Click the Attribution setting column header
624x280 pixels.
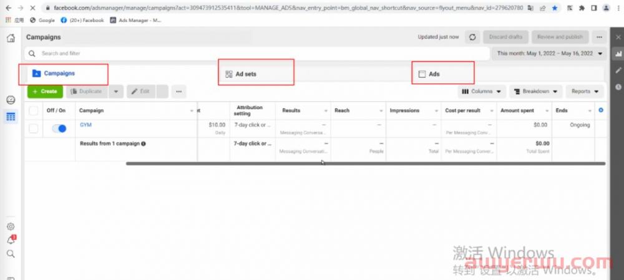252,110
